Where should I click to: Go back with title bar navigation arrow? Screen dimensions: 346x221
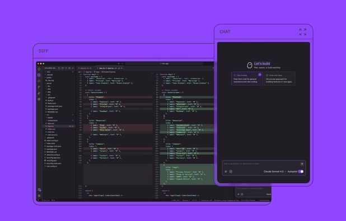[x=119, y=63]
